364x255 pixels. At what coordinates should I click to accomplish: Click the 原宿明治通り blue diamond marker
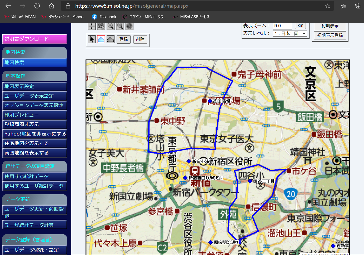210,242
